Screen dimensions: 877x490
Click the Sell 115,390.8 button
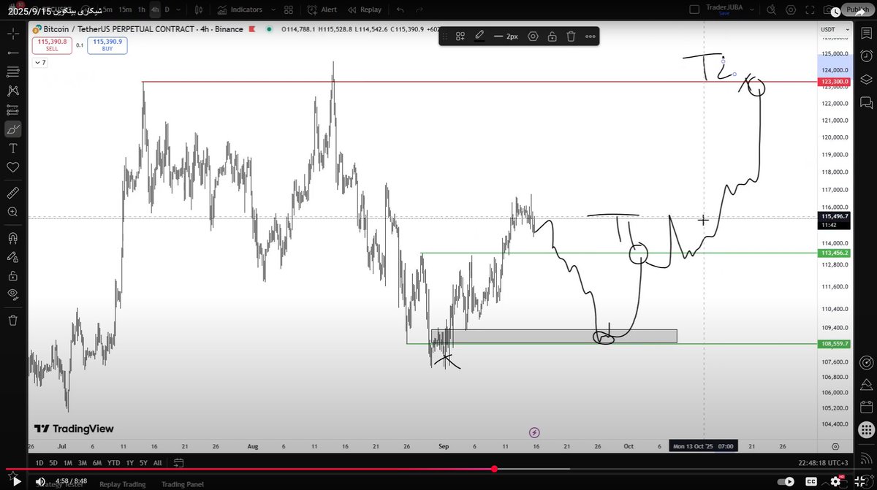(x=51, y=44)
